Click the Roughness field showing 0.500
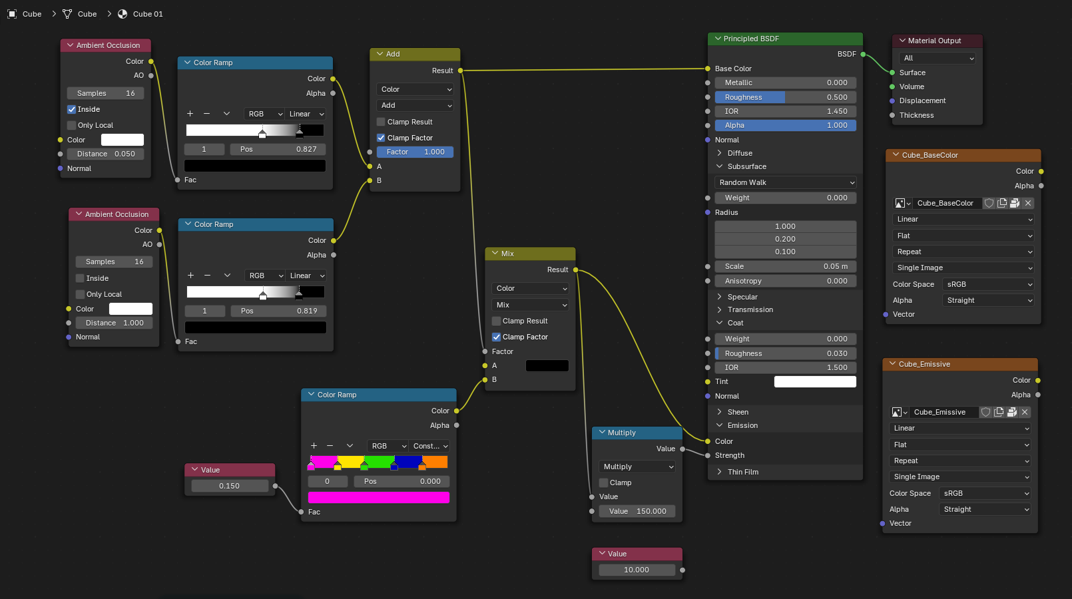 click(786, 97)
